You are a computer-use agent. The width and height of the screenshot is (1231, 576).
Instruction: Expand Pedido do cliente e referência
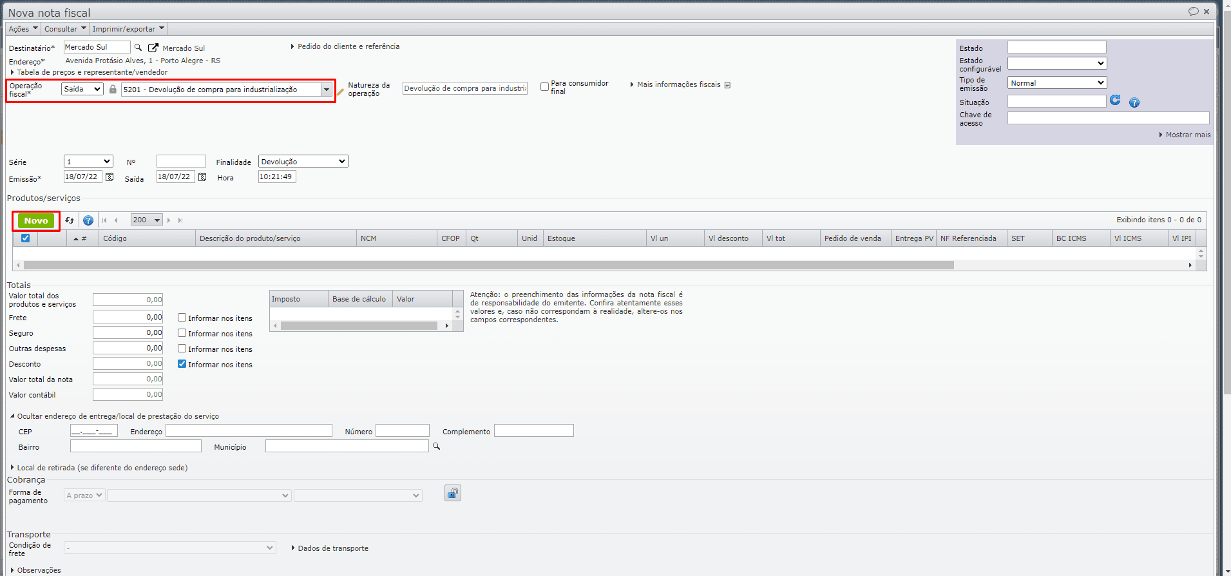point(345,46)
